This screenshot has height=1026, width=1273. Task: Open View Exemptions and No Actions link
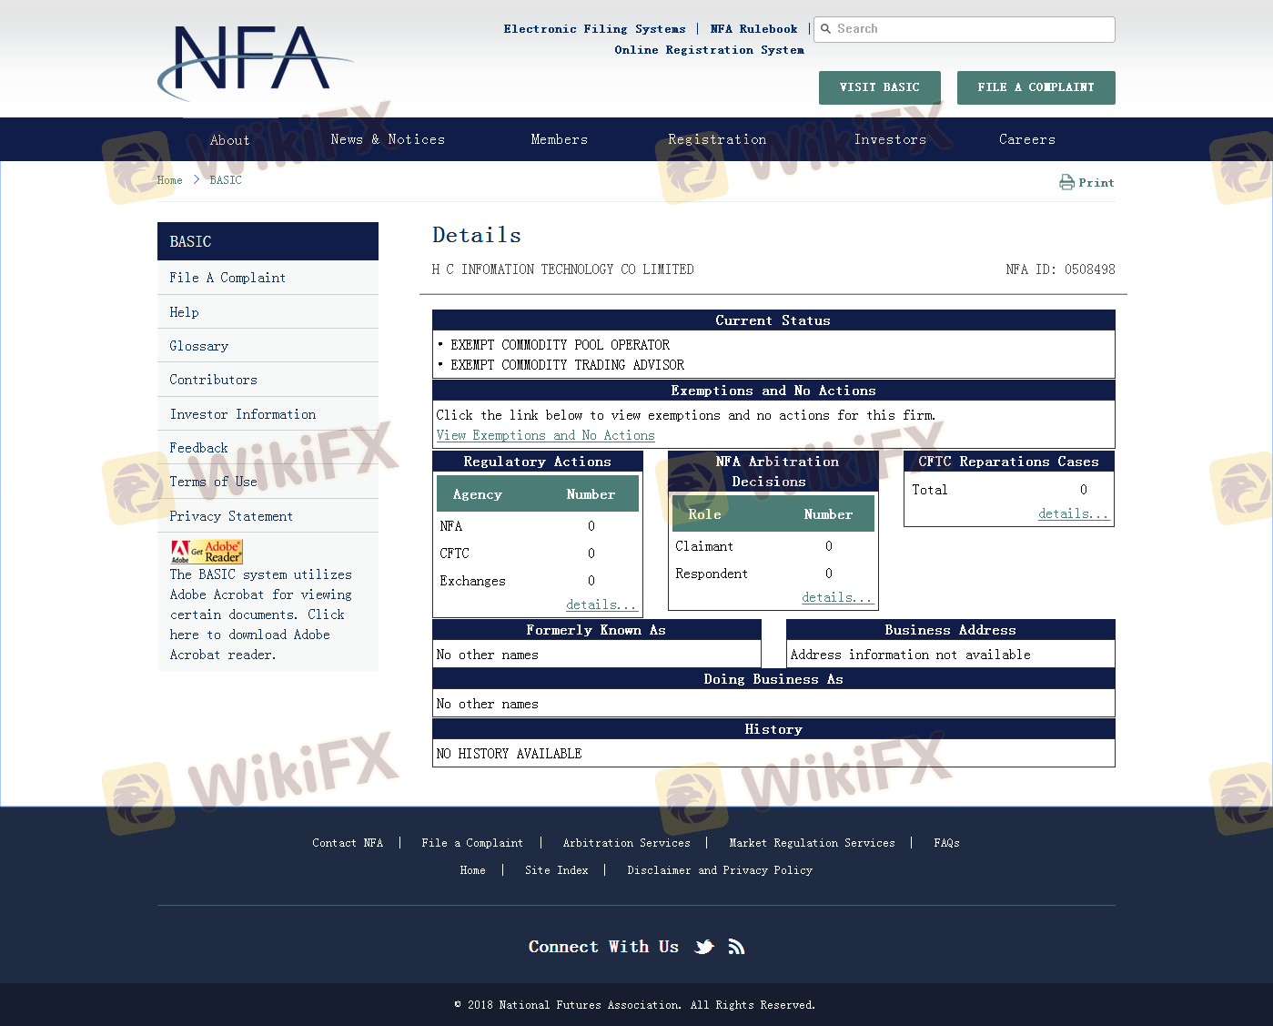545,436
